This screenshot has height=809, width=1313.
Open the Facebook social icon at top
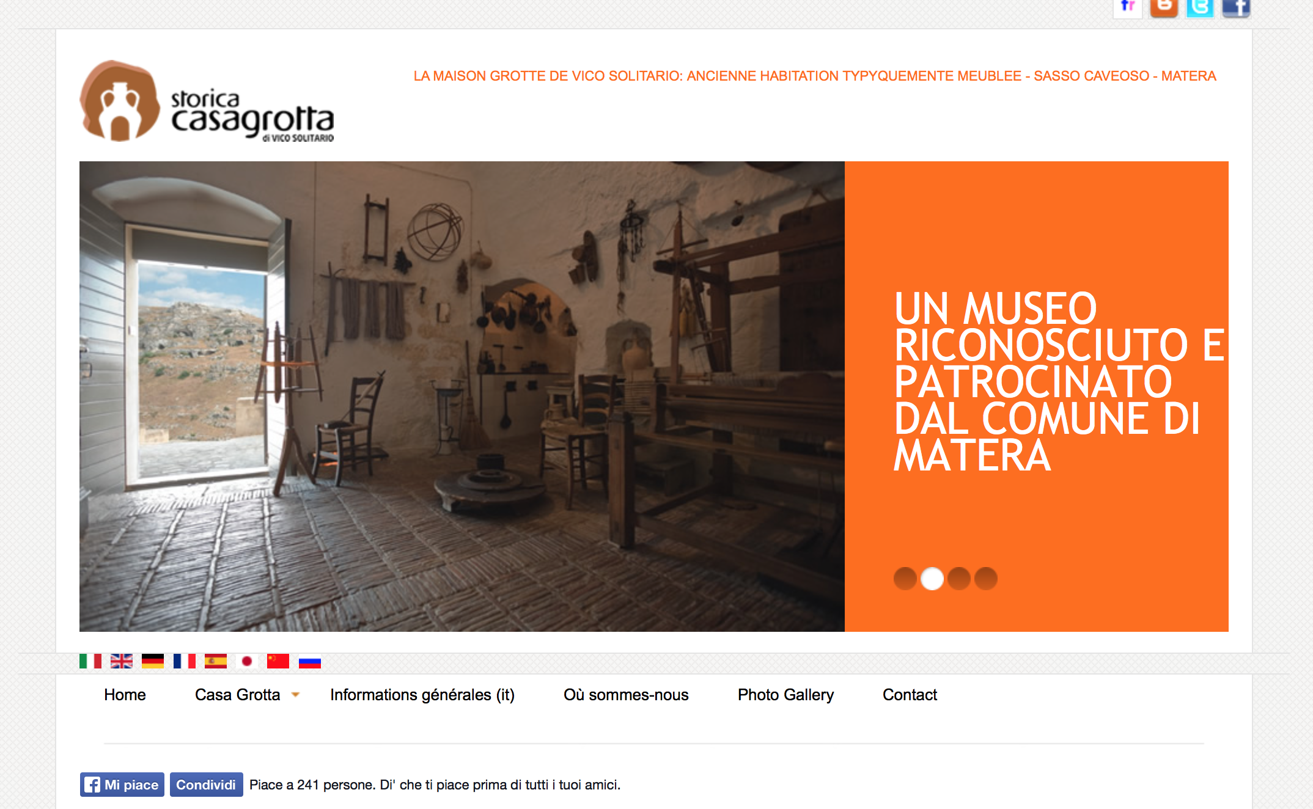pyautogui.click(x=1235, y=7)
